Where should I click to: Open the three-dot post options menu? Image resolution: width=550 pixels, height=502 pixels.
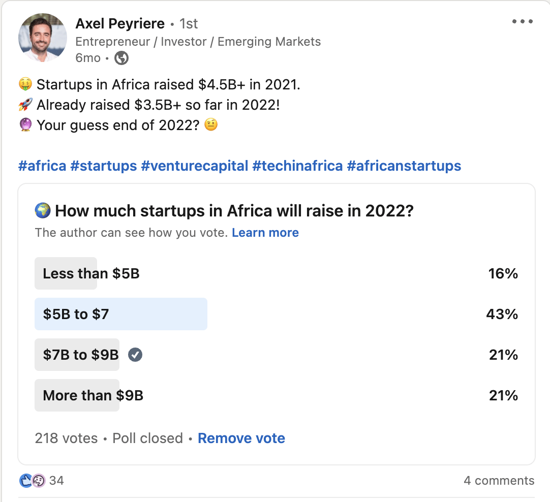[521, 21]
